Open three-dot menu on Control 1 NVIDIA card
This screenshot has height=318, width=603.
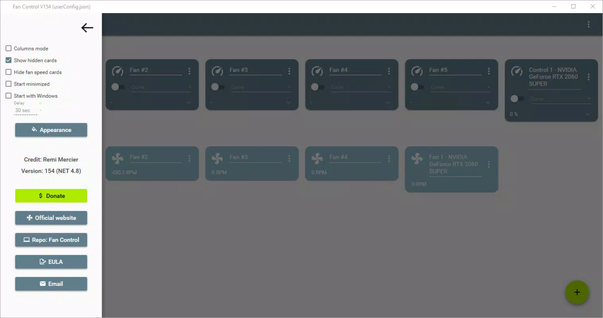[x=588, y=77]
